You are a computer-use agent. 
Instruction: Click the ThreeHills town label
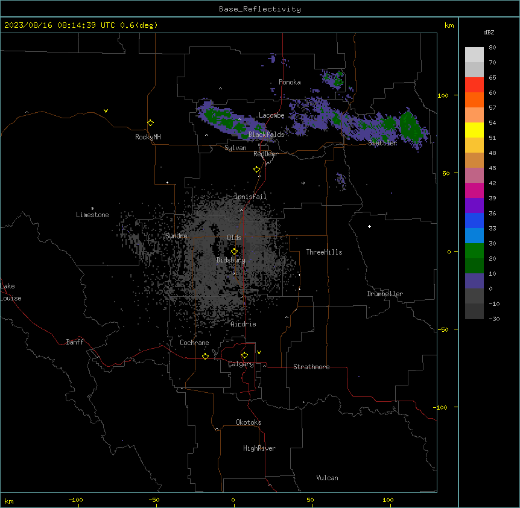(x=324, y=252)
